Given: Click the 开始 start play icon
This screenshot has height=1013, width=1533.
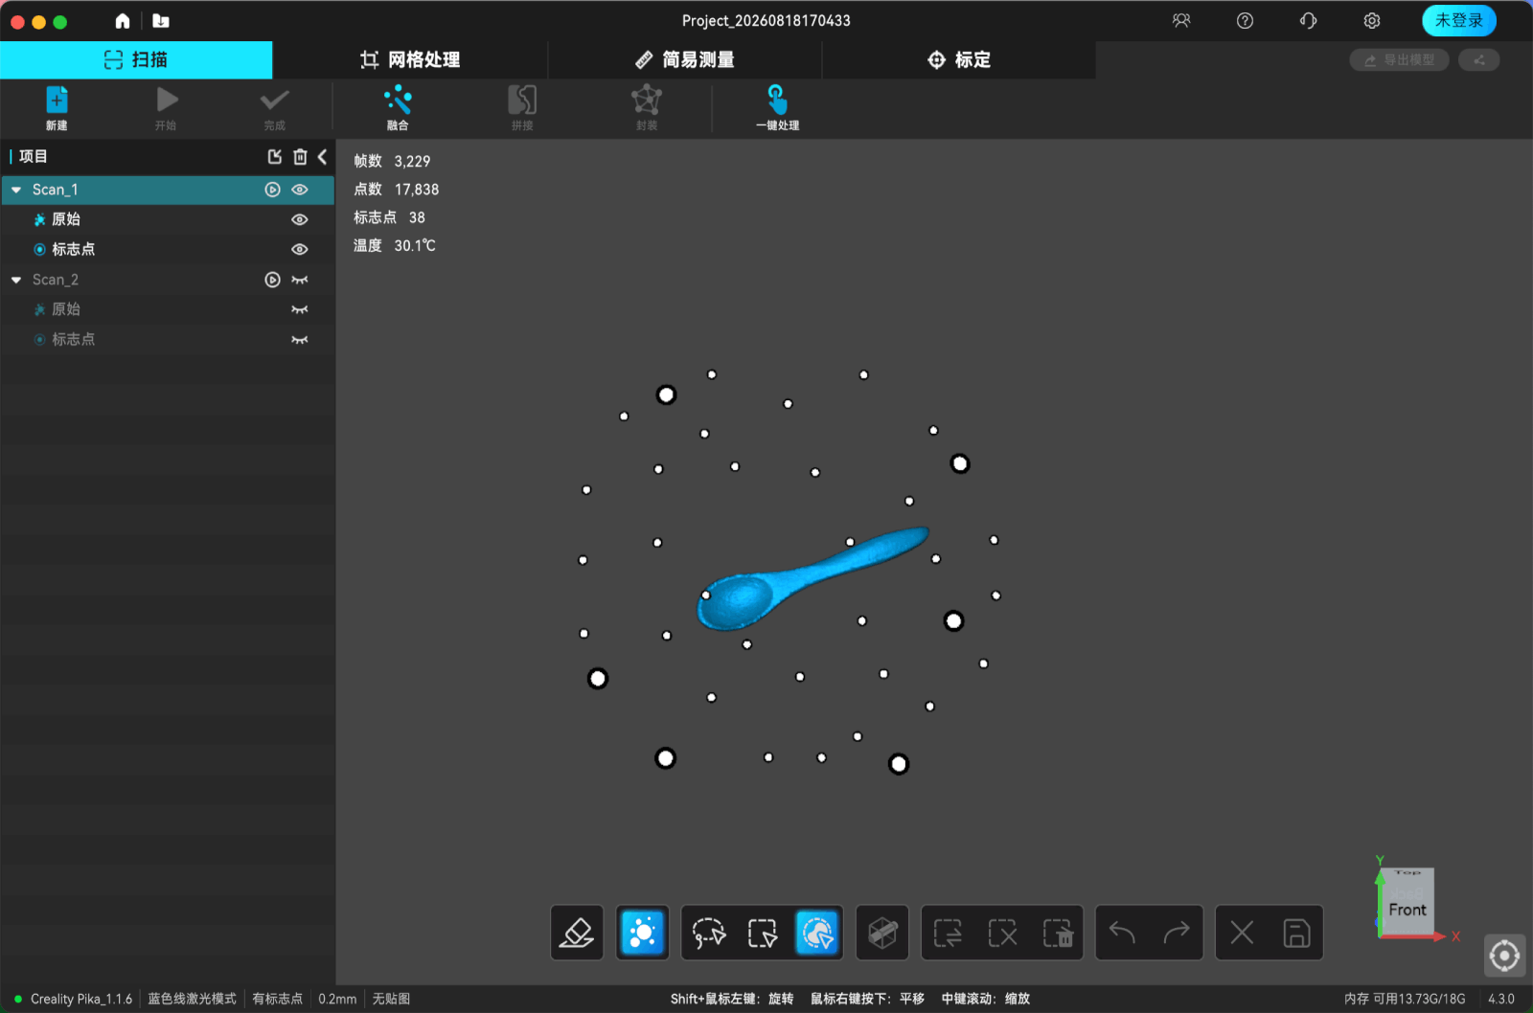Looking at the screenshot, I should 167,100.
